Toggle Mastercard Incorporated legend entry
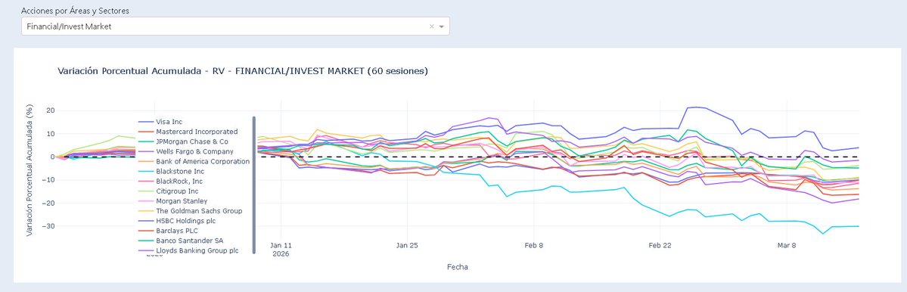This screenshot has height=292, width=907. pos(188,132)
